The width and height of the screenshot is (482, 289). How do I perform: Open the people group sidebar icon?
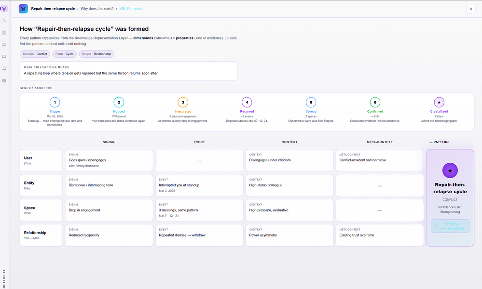(x=4, y=44)
